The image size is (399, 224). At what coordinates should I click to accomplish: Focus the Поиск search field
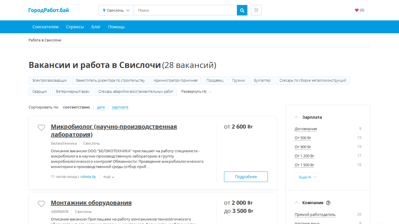(185, 10)
